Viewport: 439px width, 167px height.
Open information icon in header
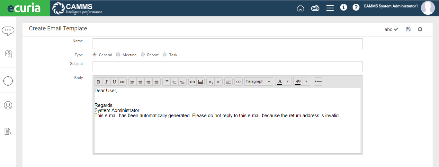[x=344, y=7]
